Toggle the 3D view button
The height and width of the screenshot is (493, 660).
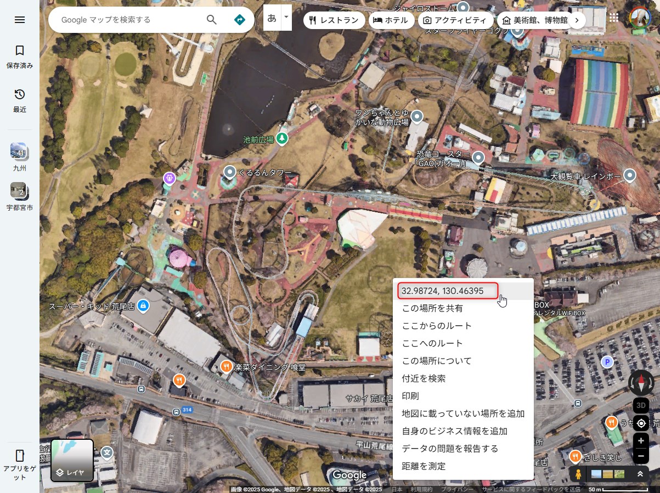click(641, 406)
